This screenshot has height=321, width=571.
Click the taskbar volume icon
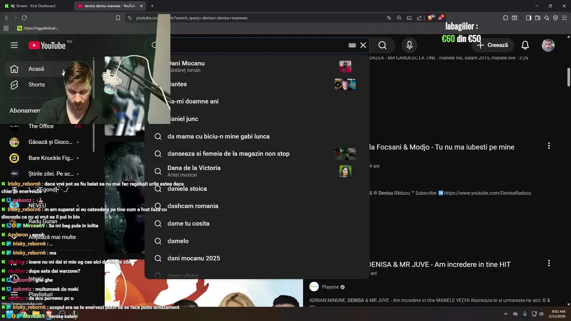click(x=541, y=314)
